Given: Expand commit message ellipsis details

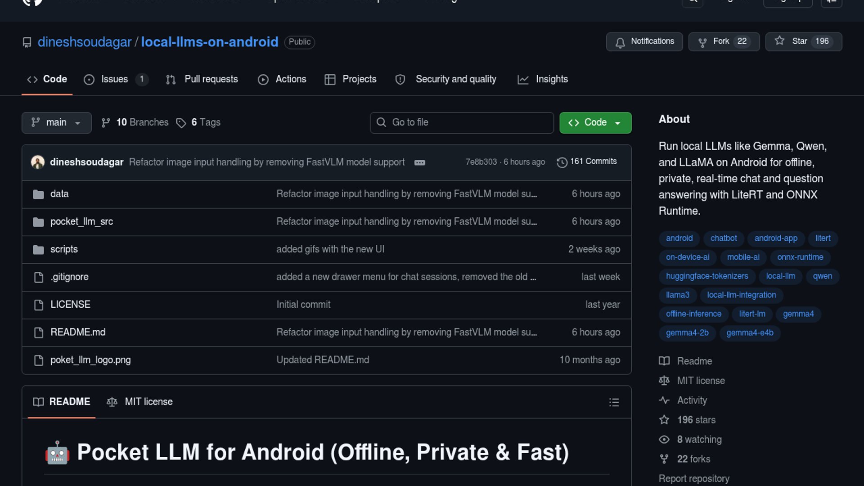Looking at the screenshot, I should pos(419,162).
